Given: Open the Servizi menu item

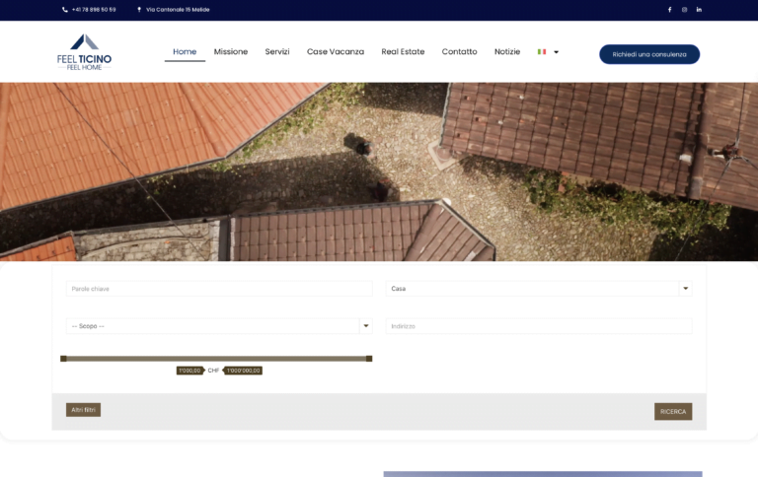Looking at the screenshot, I should coord(277,51).
